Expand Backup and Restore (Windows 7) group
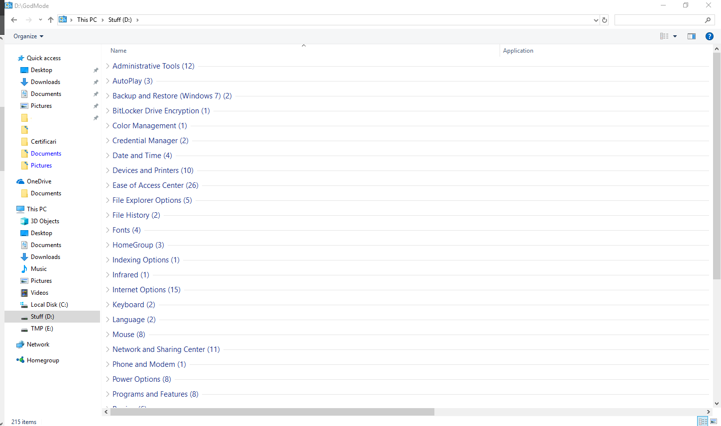The image size is (721, 426). click(x=107, y=96)
